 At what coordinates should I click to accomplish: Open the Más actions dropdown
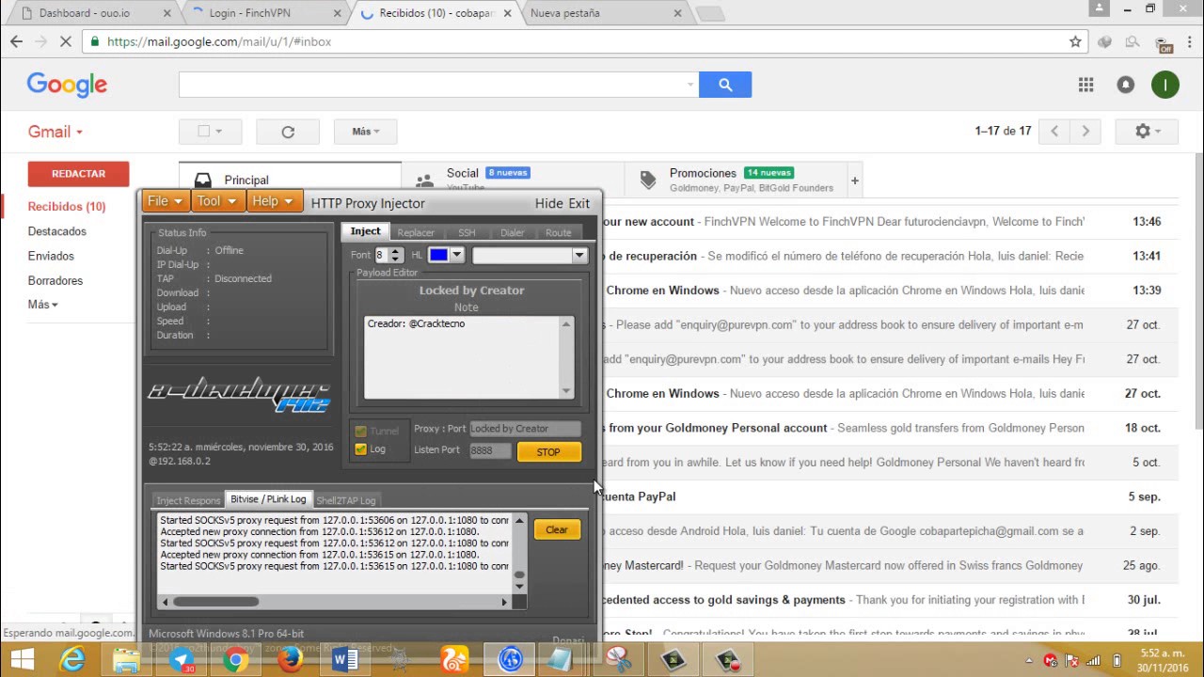click(365, 132)
